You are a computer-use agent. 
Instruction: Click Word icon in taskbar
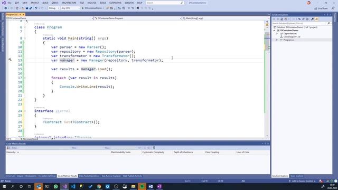point(151,186)
